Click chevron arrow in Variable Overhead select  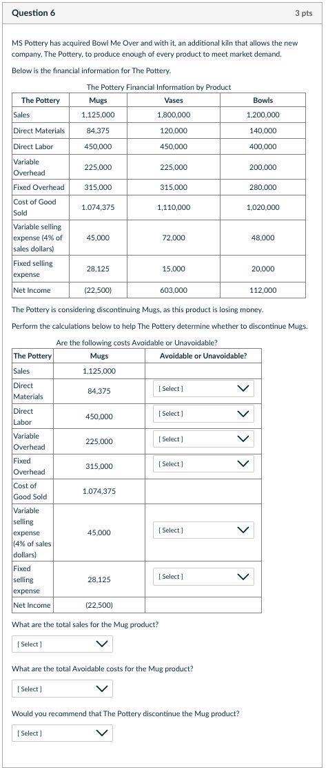click(x=243, y=439)
